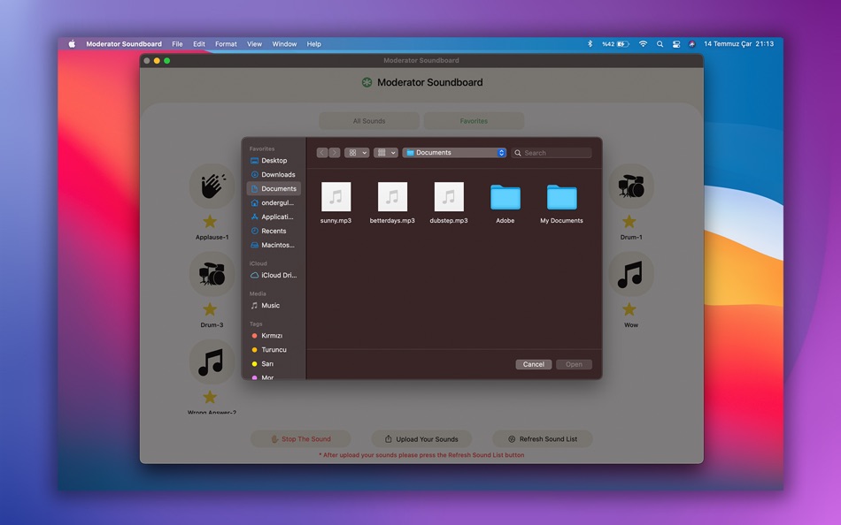
Task: Click the green logo beside Moderator Soundboard title
Action: coord(366,82)
